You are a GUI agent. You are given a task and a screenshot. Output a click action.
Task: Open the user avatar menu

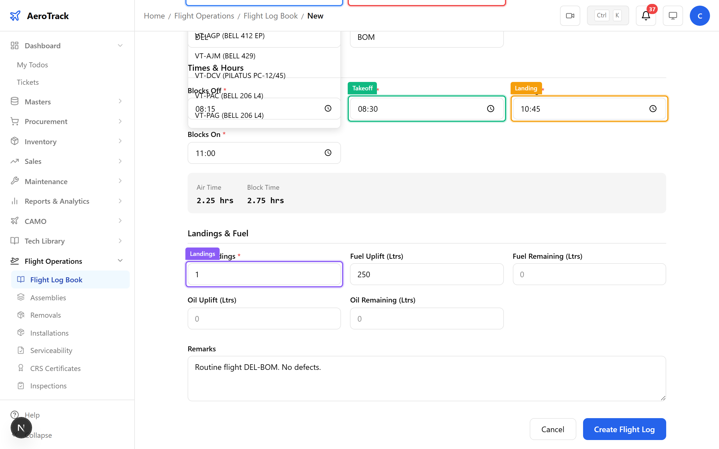pos(700,15)
